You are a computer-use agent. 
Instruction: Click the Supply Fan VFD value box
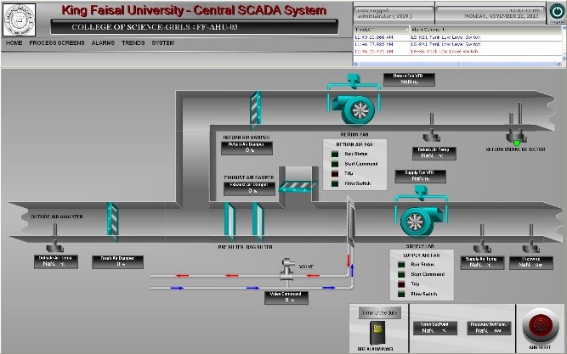click(421, 177)
